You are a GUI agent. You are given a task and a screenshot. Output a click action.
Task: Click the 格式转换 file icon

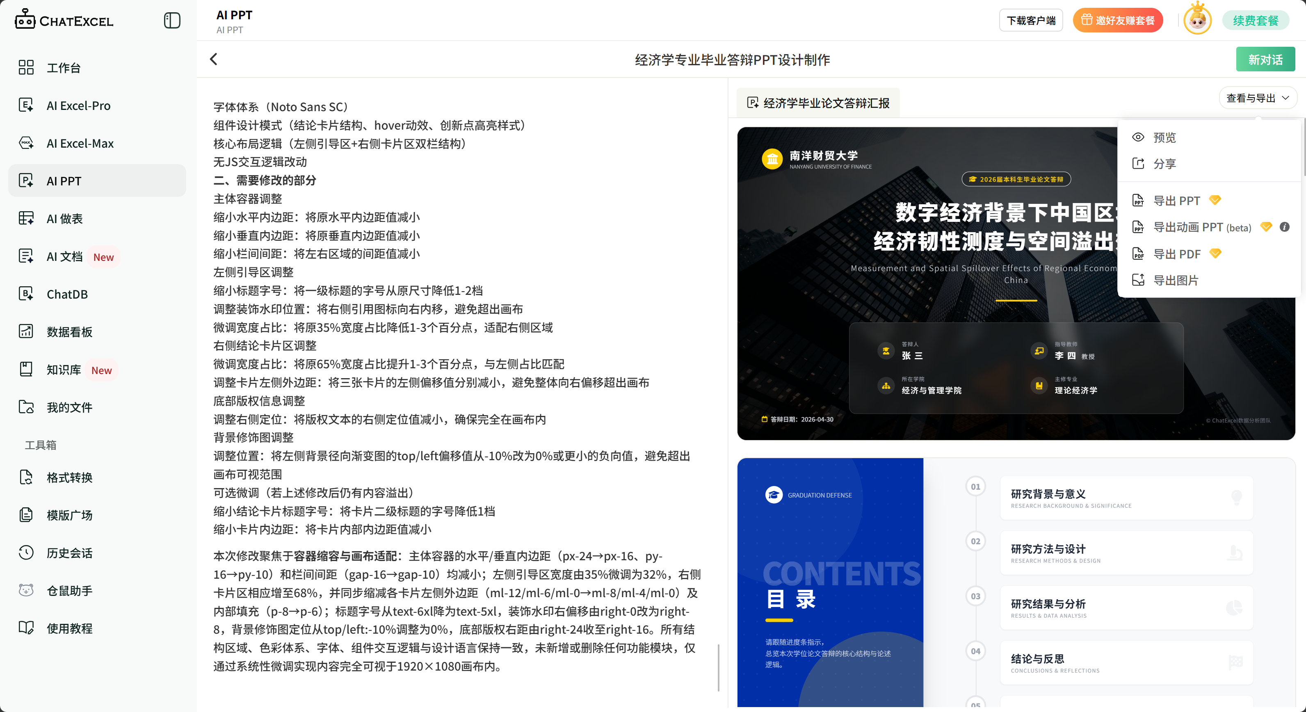coord(26,477)
